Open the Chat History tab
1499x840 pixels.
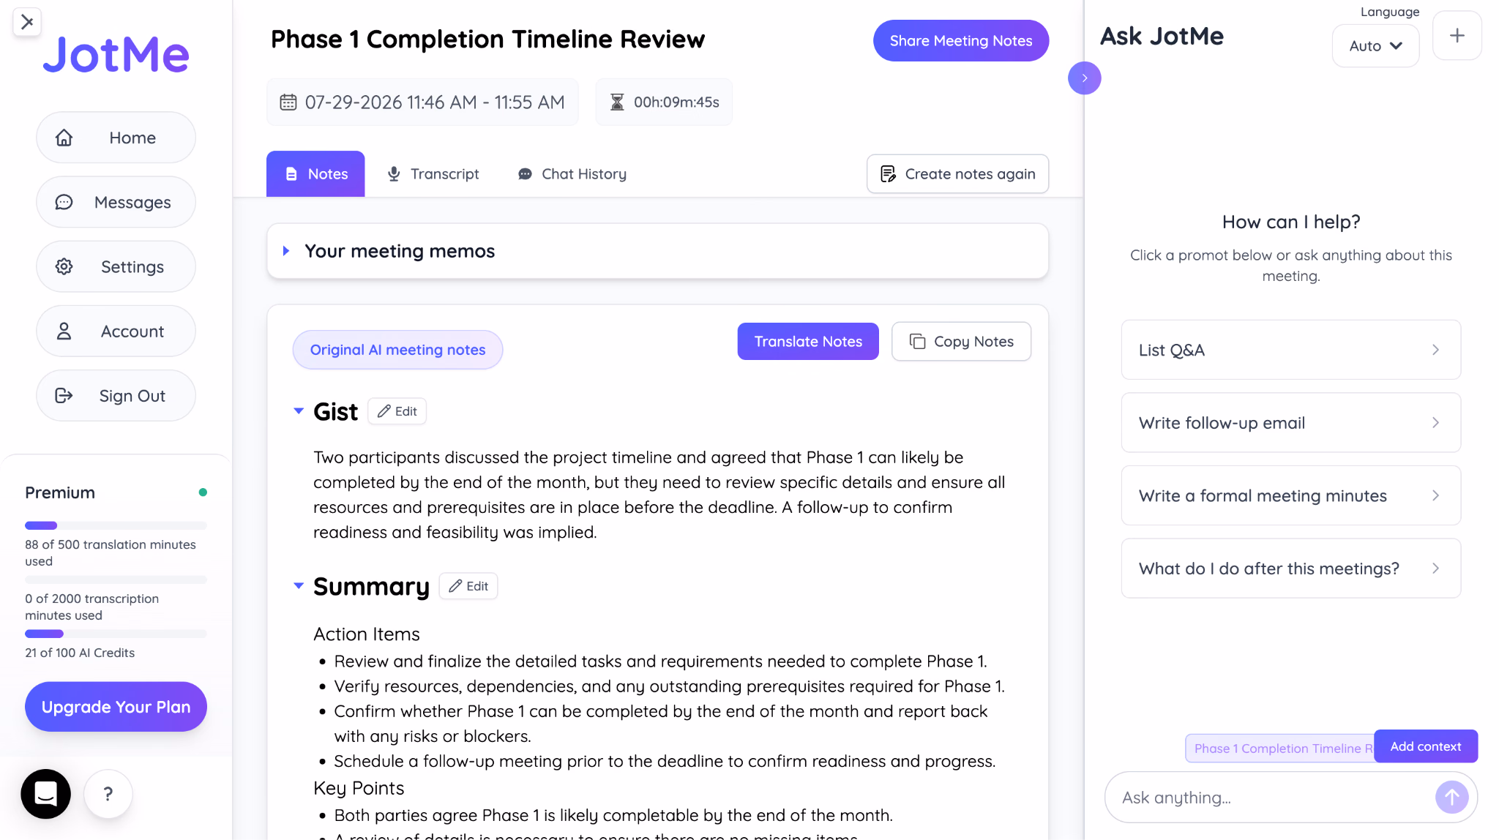(572, 174)
